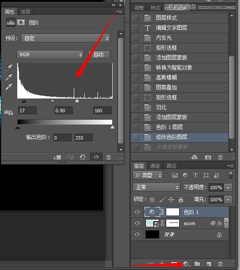240x270 pixels.
Task: Toggle the checkbox for 羽化
Action: 136,108
